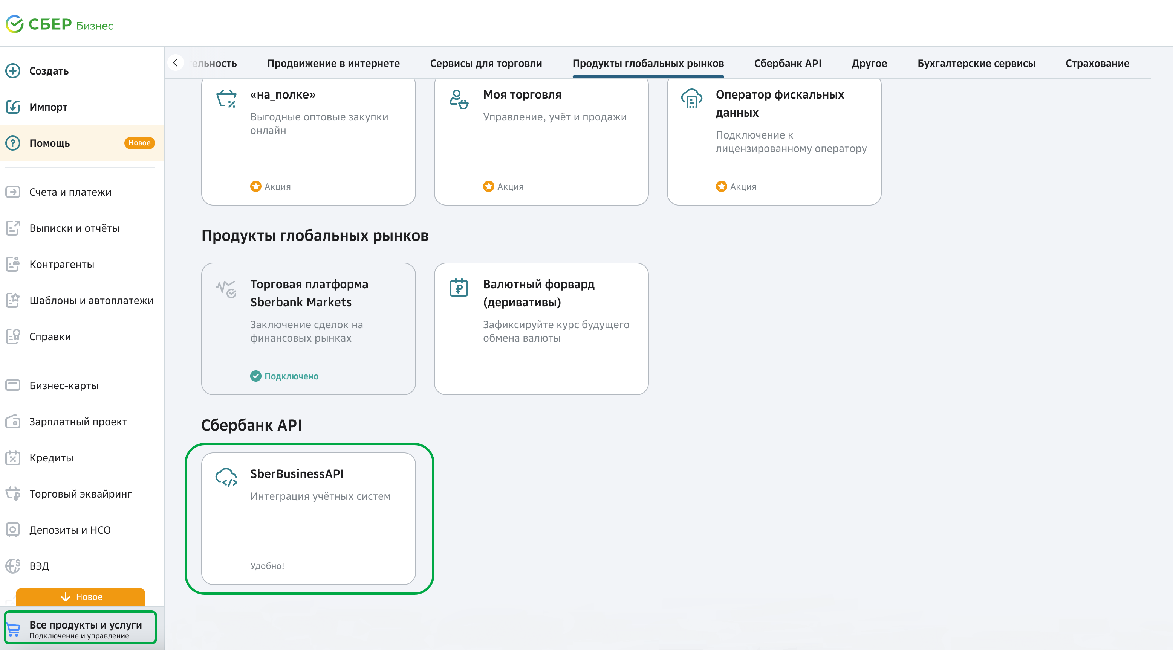Open Зарплатный проект section
Screen dimensions: 1173x650
click(x=82, y=422)
